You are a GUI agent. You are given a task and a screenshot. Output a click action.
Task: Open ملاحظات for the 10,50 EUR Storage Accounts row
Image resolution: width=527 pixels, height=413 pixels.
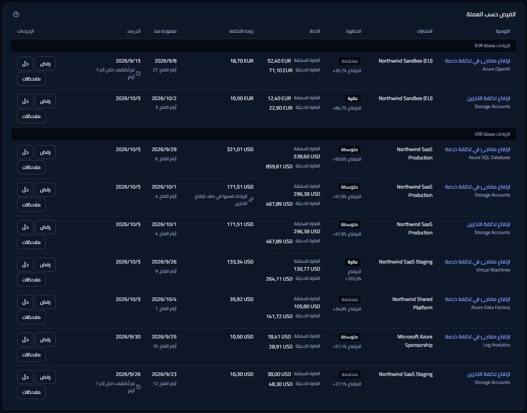(31, 116)
